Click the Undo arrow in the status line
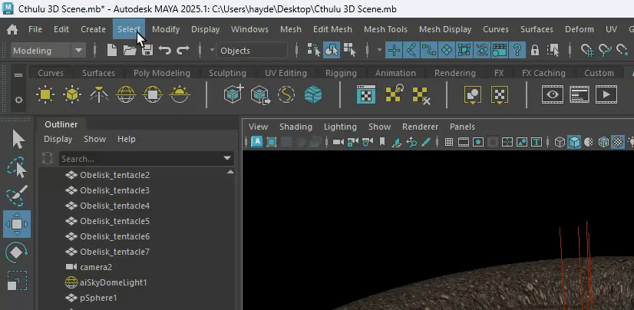The height and width of the screenshot is (310, 634). click(x=164, y=51)
